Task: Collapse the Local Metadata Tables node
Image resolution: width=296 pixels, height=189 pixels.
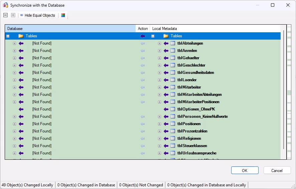Action: pos(153,36)
